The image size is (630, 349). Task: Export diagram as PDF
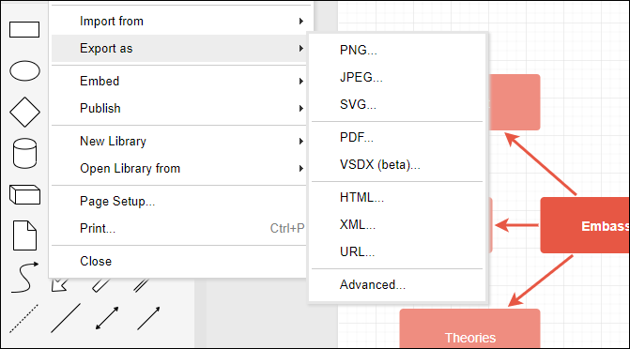point(397,137)
